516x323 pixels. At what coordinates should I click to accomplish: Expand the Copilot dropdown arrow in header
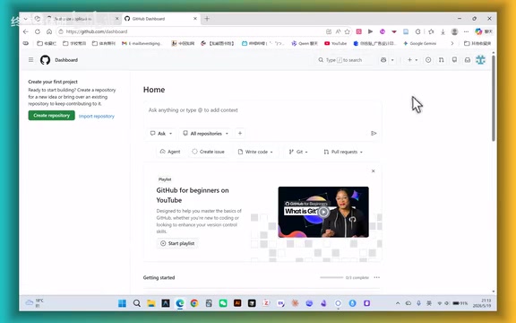coord(392,60)
